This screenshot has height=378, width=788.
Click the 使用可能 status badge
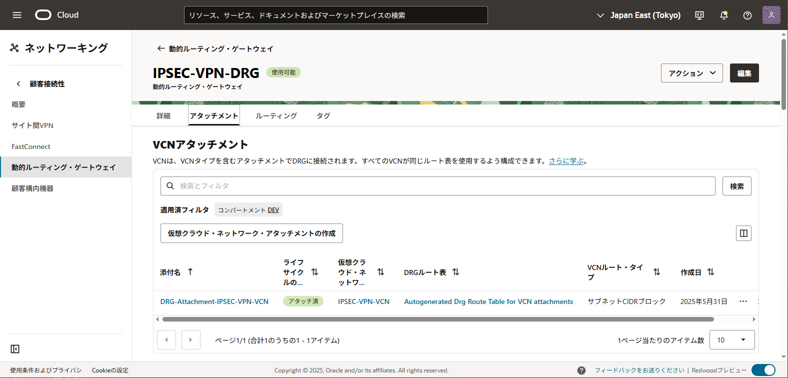click(283, 72)
